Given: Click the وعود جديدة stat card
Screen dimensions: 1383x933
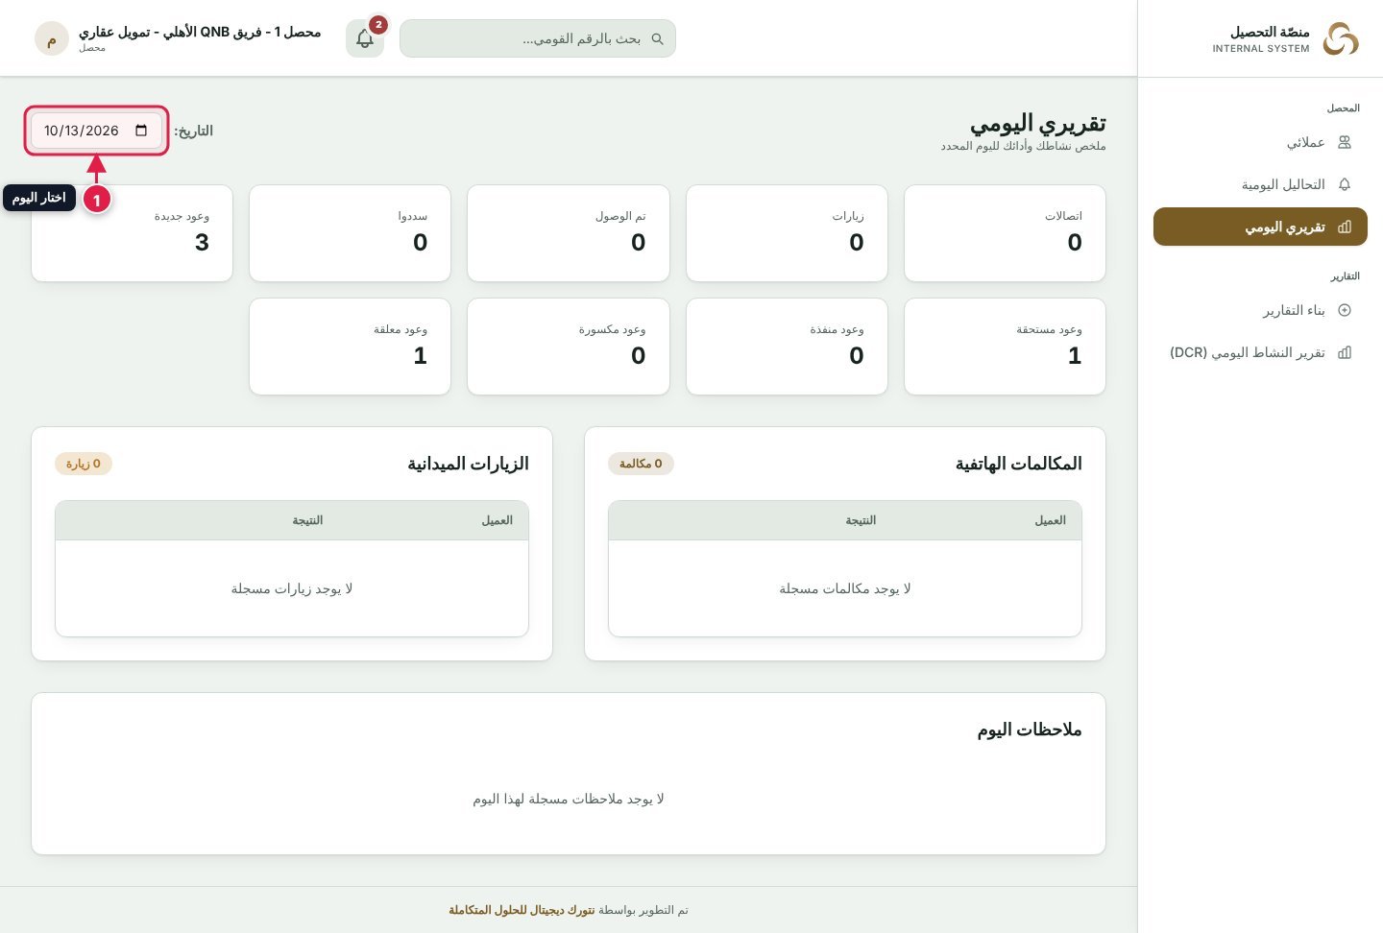Looking at the screenshot, I should 132,233.
